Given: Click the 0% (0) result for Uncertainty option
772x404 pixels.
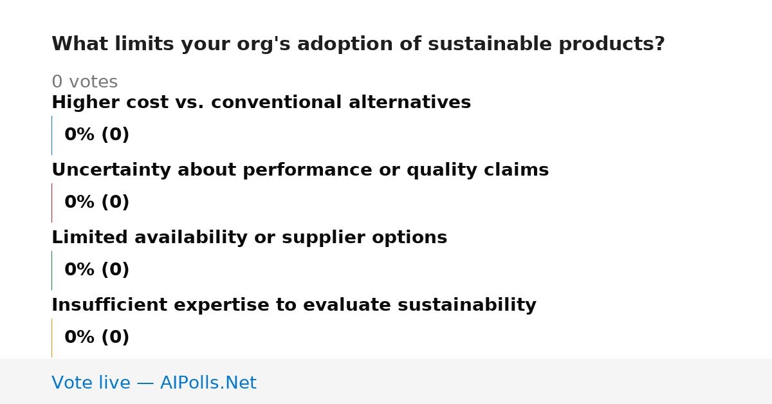Looking at the screenshot, I should (96, 203).
